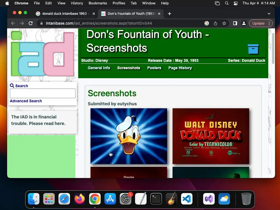Viewport: 280px width, 210px height.
Task: Open a new tab with plus button
Action: point(170,14)
